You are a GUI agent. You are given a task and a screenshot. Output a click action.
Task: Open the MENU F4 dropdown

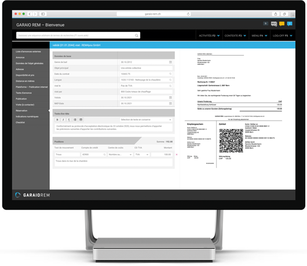click(x=260, y=36)
